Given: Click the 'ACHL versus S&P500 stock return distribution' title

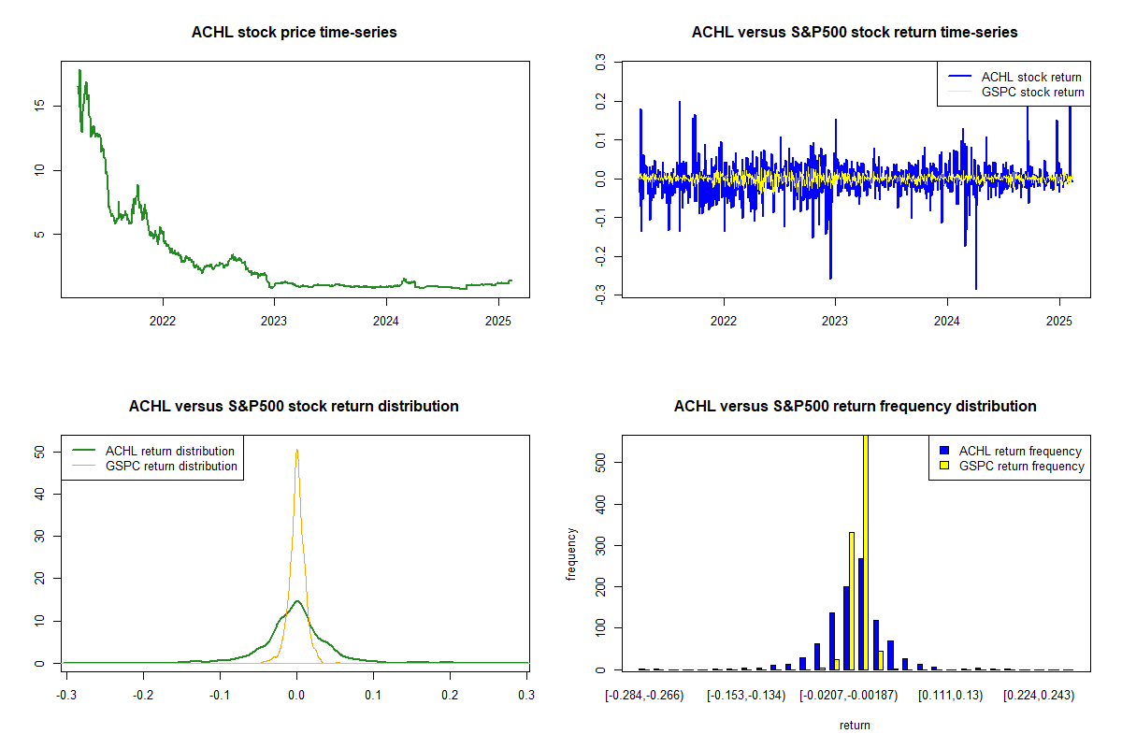Looking at the screenshot, I should (295, 407).
